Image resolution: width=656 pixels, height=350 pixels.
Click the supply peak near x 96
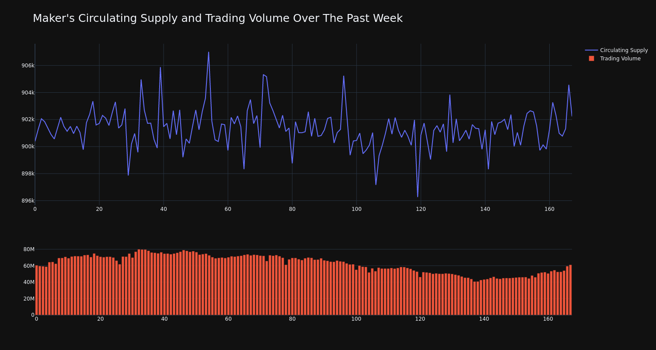coord(344,76)
